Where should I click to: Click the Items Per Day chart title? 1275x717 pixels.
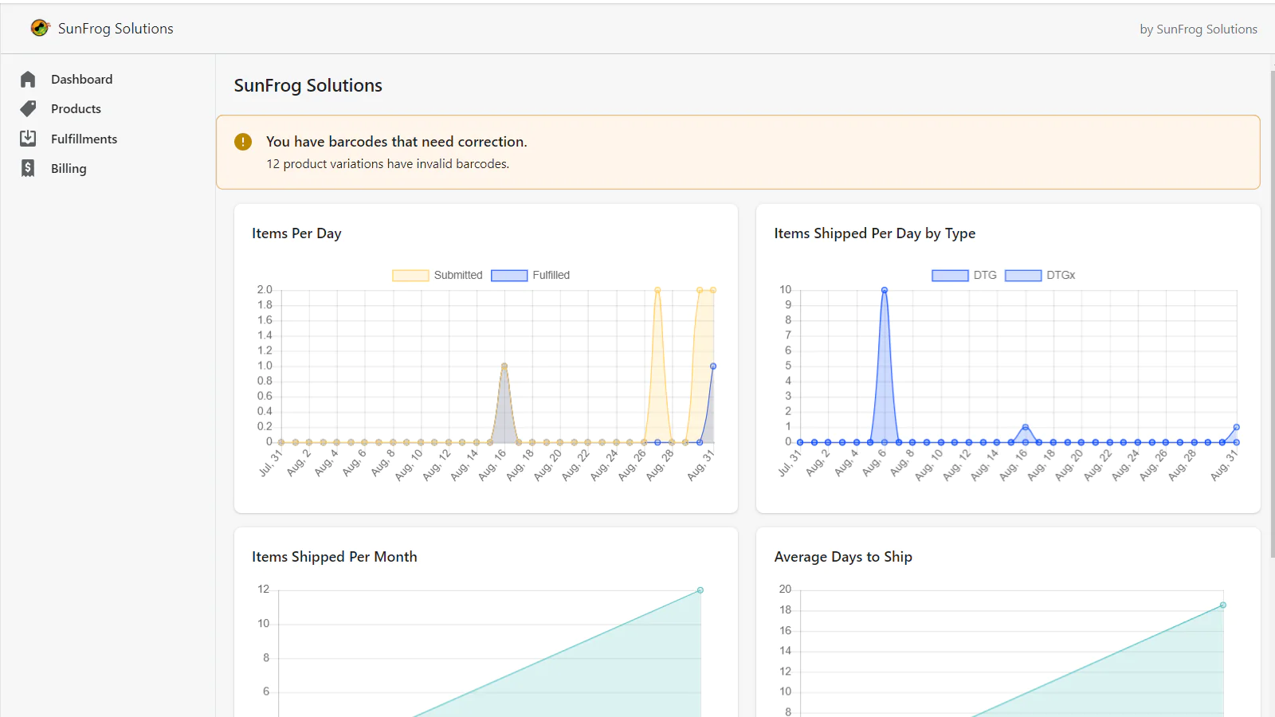coord(296,233)
